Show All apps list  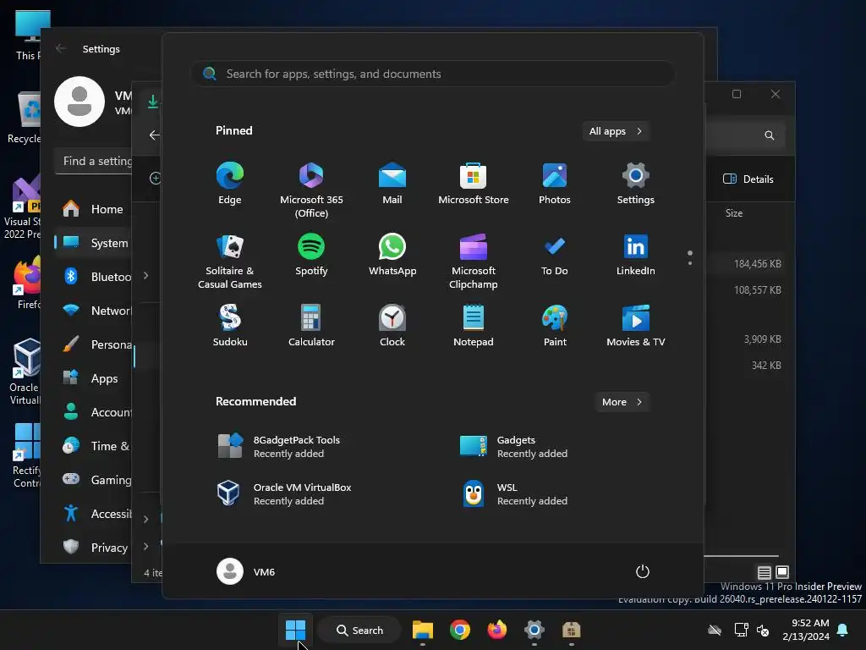tap(616, 131)
